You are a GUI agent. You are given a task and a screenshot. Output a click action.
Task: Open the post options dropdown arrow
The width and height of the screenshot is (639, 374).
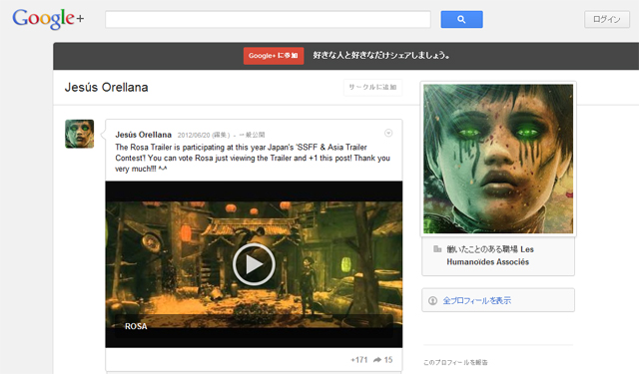[x=388, y=133]
